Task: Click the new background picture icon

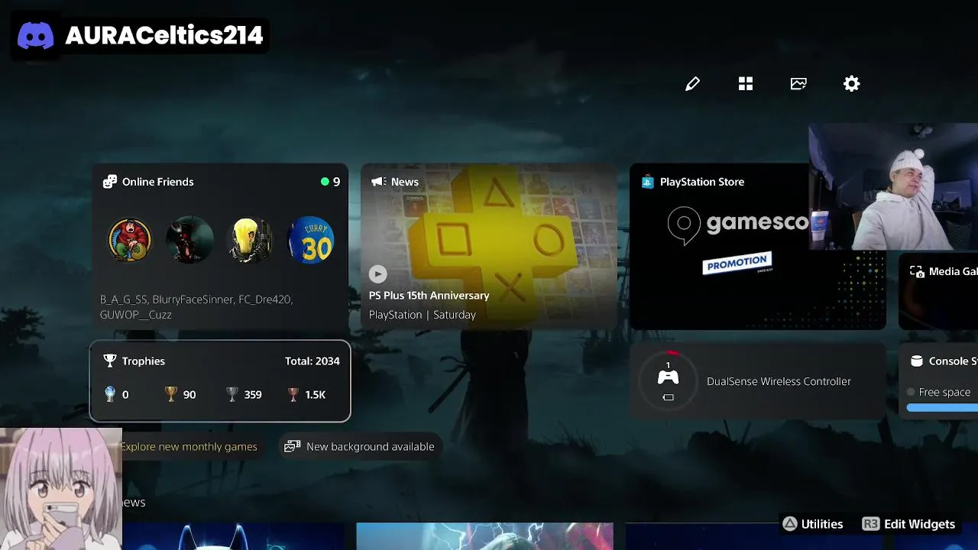Action: click(x=292, y=447)
